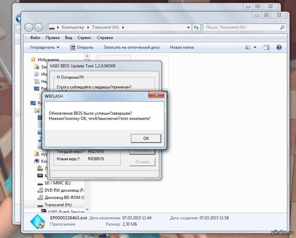Click the Back navigation arrow

click(30, 27)
